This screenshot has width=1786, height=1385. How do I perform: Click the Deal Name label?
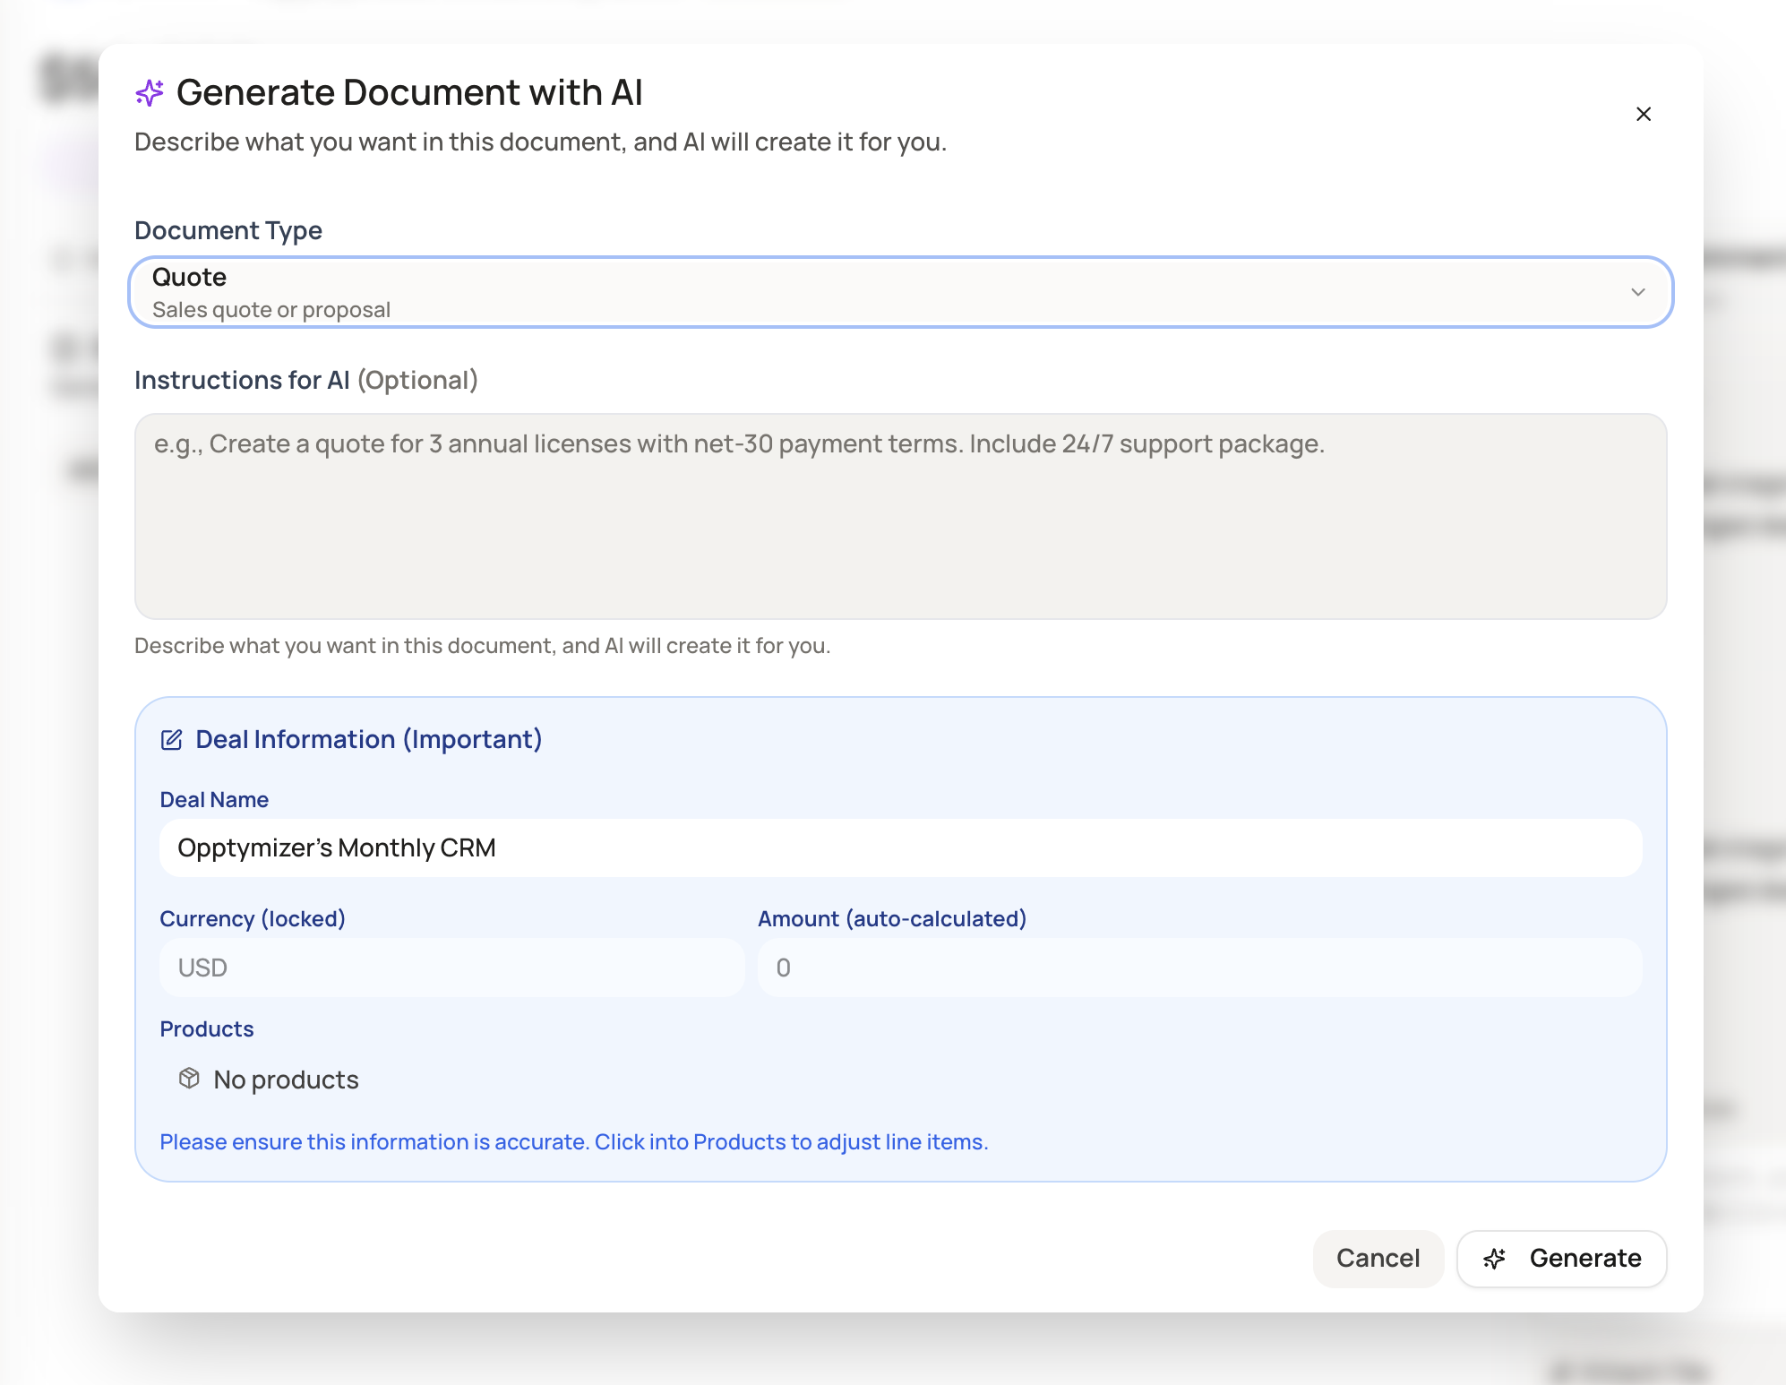tap(214, 799)
